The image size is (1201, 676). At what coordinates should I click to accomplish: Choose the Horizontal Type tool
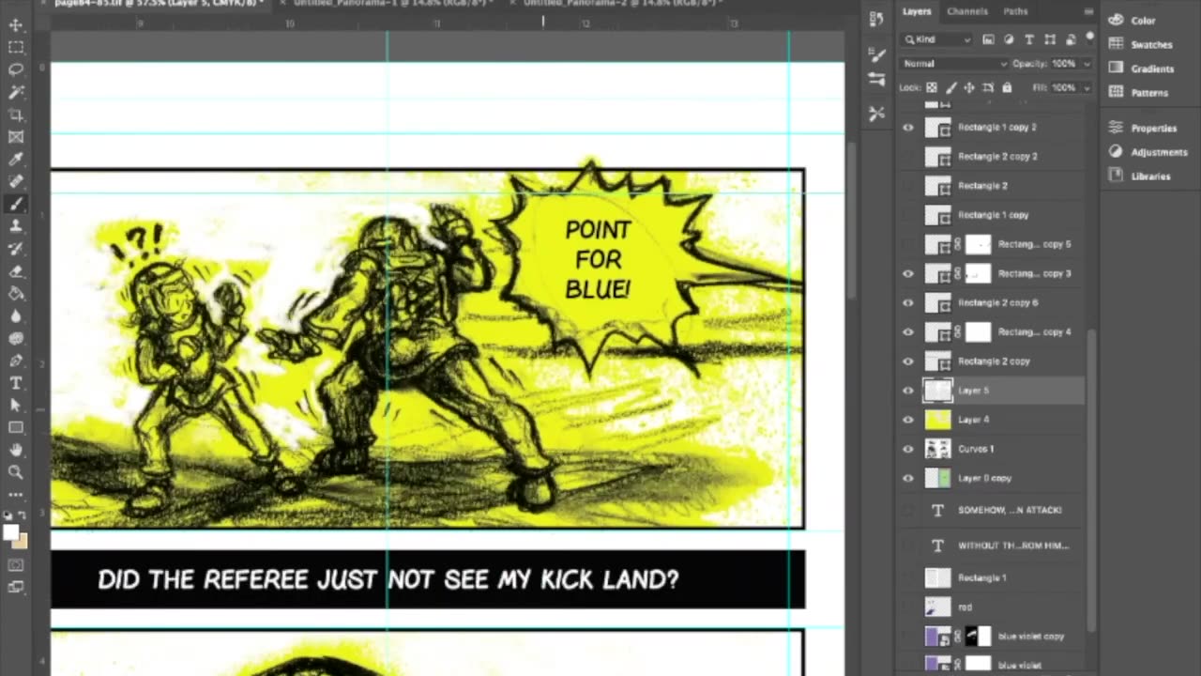pyautogui.click(x=16, y=383)
